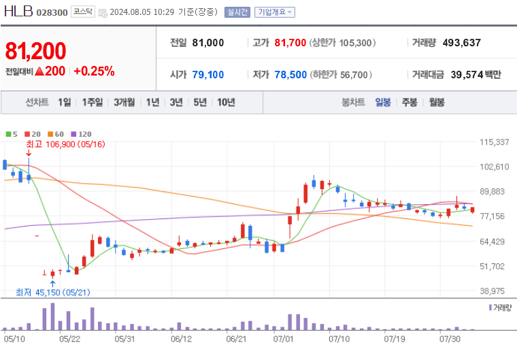Switch to 주봉 weekly candle chart

(410, 102)
